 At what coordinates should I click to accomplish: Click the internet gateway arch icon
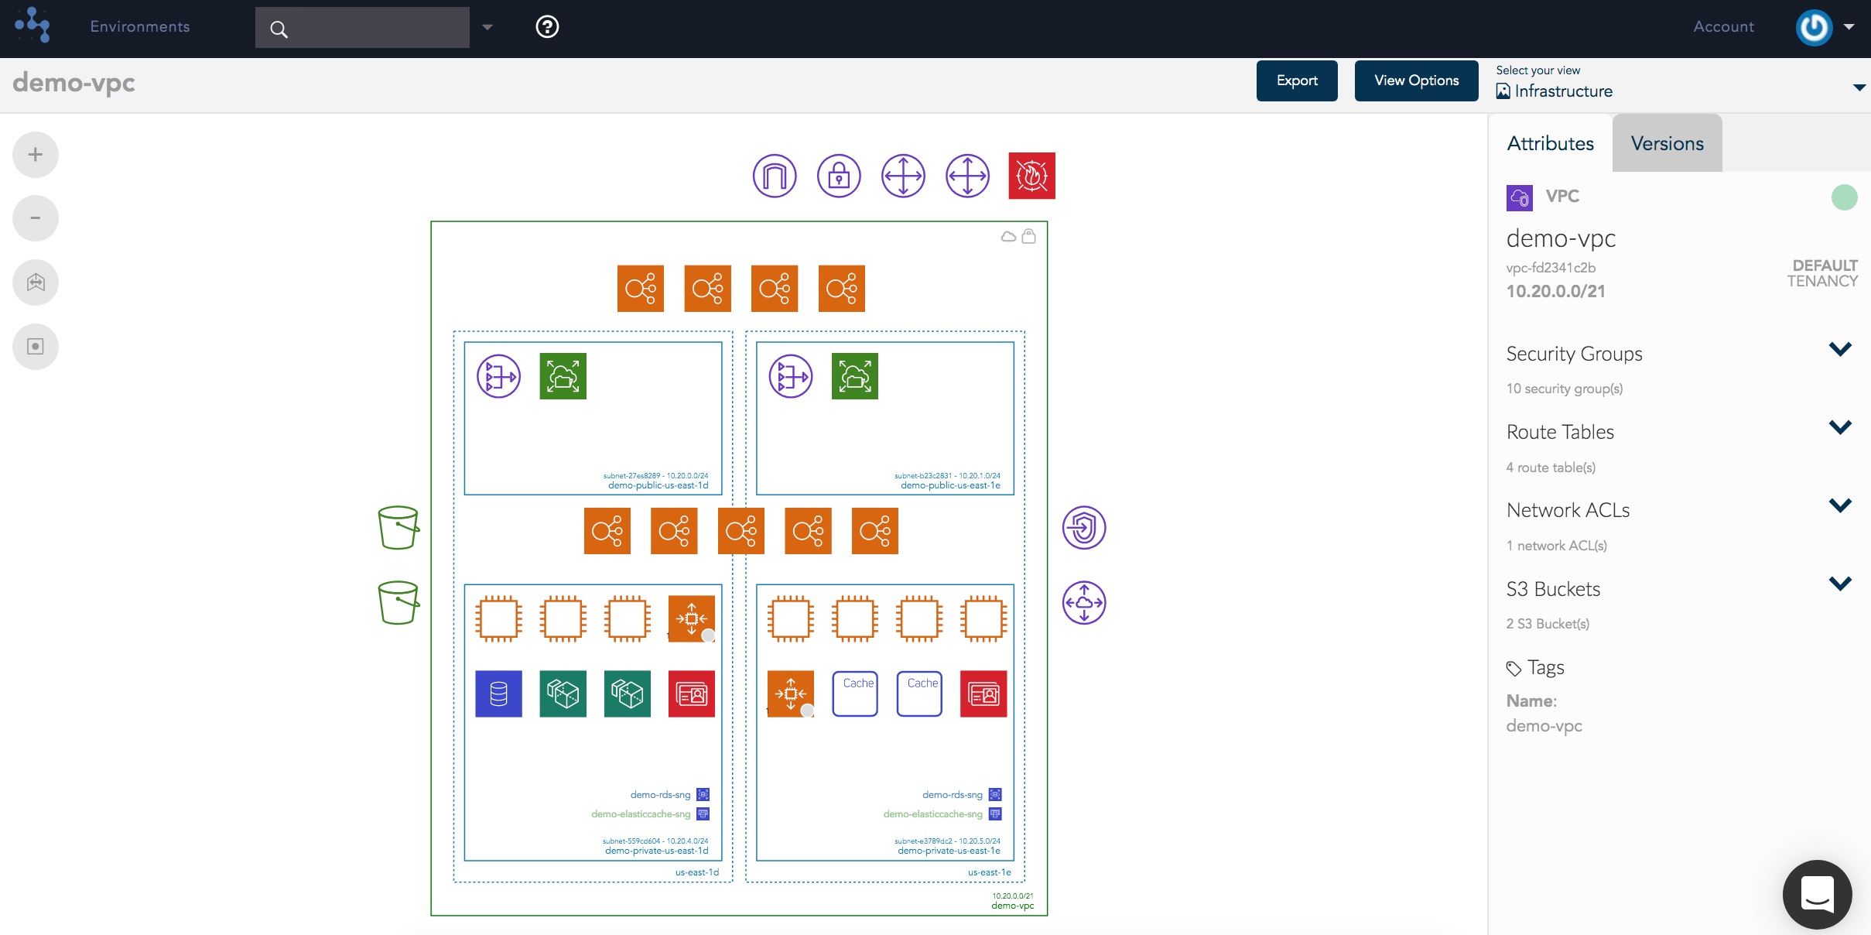[775, 176]
